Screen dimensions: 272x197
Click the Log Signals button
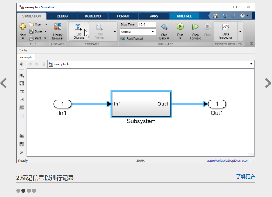(x=79, y=31)
